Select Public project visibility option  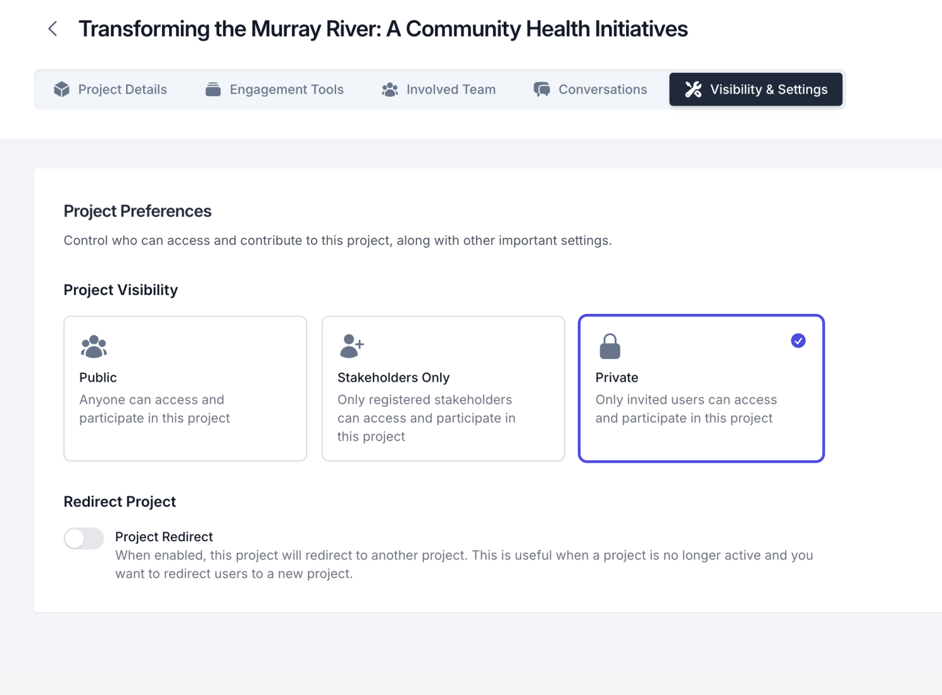tap(185, 389)
